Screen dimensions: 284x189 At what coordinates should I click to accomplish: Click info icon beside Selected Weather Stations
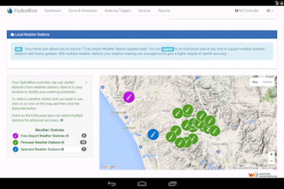(62, 149)
